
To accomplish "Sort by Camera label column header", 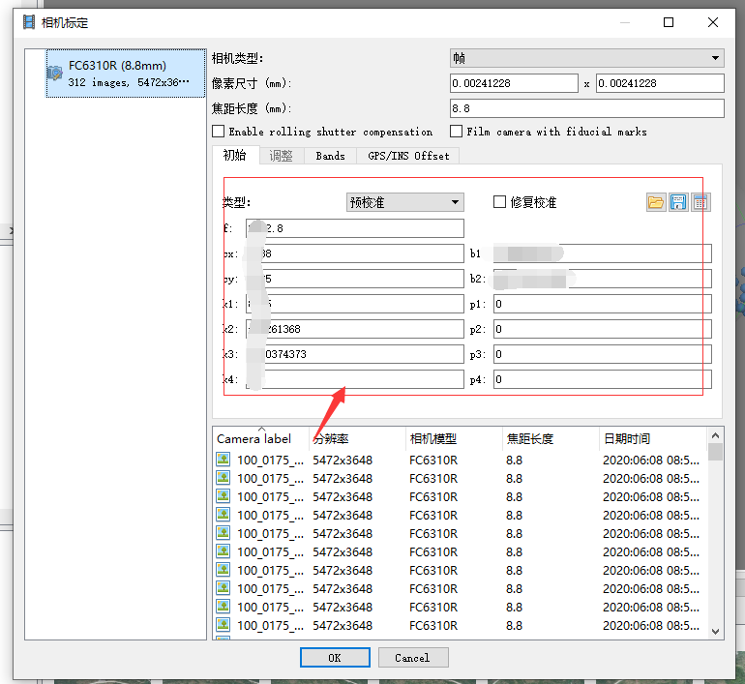I will [x=260, y=438].
